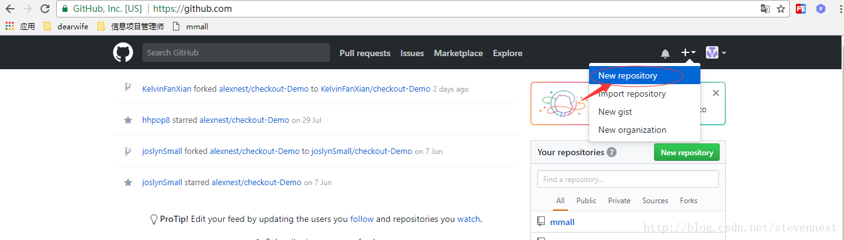The image size is (844, 240).
Task: Go back with the browser back arrow
Action: 9,9
